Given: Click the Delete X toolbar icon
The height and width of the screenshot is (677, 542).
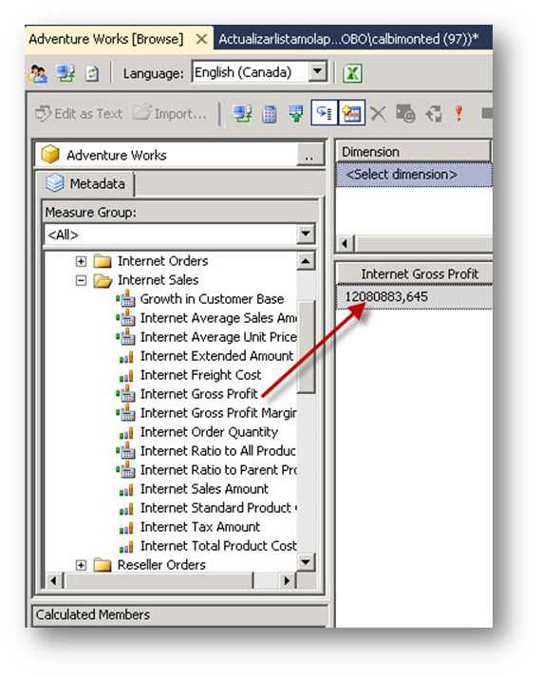Looking at the screenshot, I should click(x=379, y=114).
